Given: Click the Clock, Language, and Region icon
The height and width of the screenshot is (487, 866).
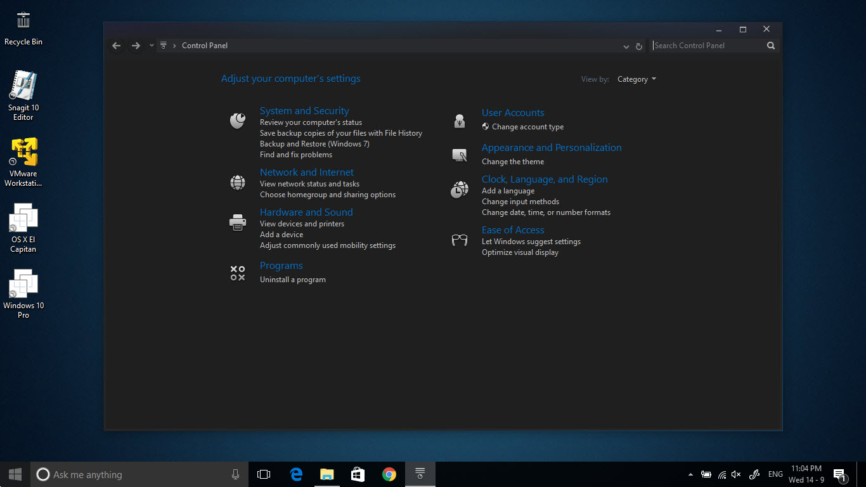Looking at the screenshot, I should (459, 189).
